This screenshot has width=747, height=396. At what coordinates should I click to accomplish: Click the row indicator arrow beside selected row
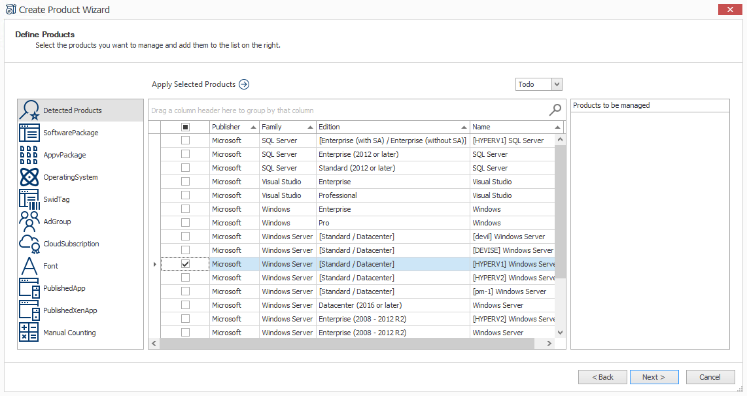[x=154, y=264]
